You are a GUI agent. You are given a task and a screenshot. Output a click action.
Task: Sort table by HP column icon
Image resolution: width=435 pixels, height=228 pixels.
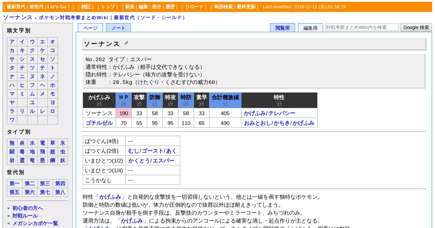pyautogui.click(x=124, y=104)
